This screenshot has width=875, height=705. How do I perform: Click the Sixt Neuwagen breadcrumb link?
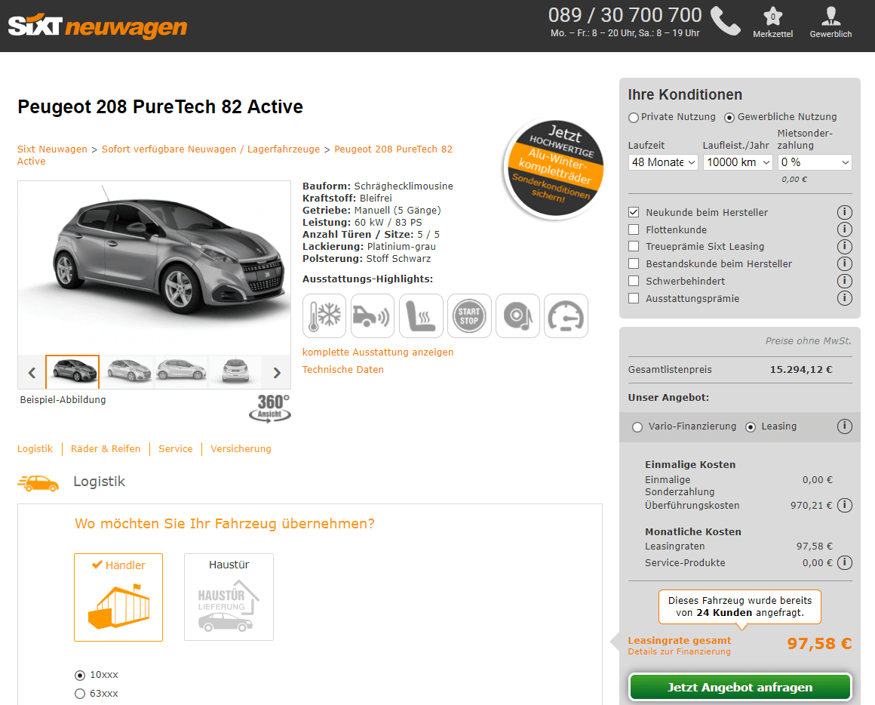coord(53,149)
